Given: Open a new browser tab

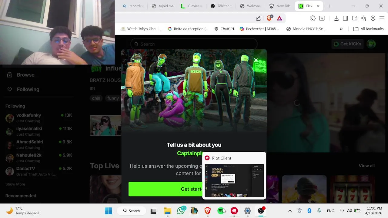Looking at the screenshot, I should pyautogui.click(x=329, y=6).
